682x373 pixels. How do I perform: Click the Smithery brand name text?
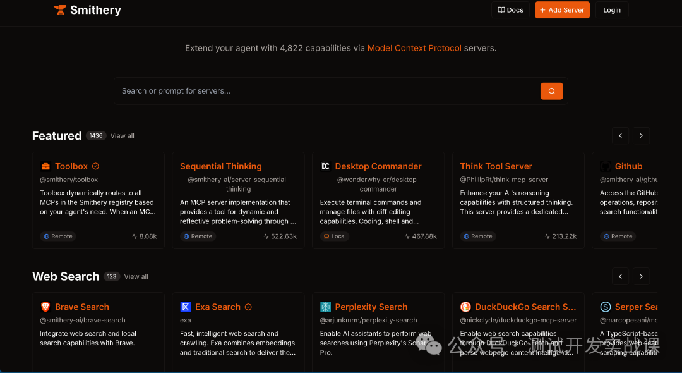[x=96, y=10]
